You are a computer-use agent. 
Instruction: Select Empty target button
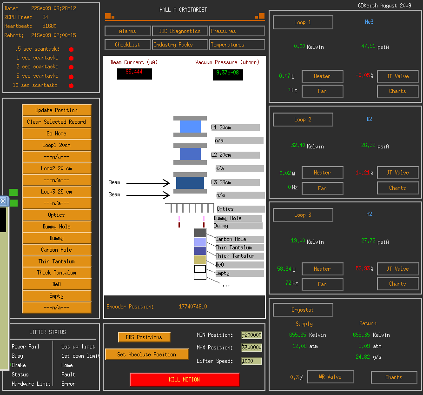57,295
